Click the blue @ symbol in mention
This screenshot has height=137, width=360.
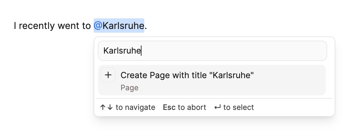[x=98, y=26]
